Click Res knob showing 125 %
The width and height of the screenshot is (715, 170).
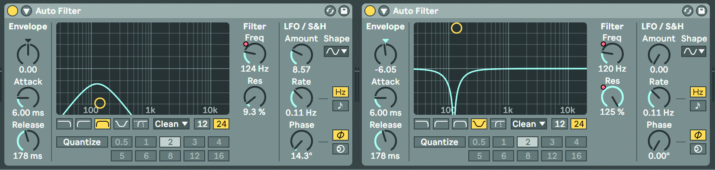[x=612, y=97]
